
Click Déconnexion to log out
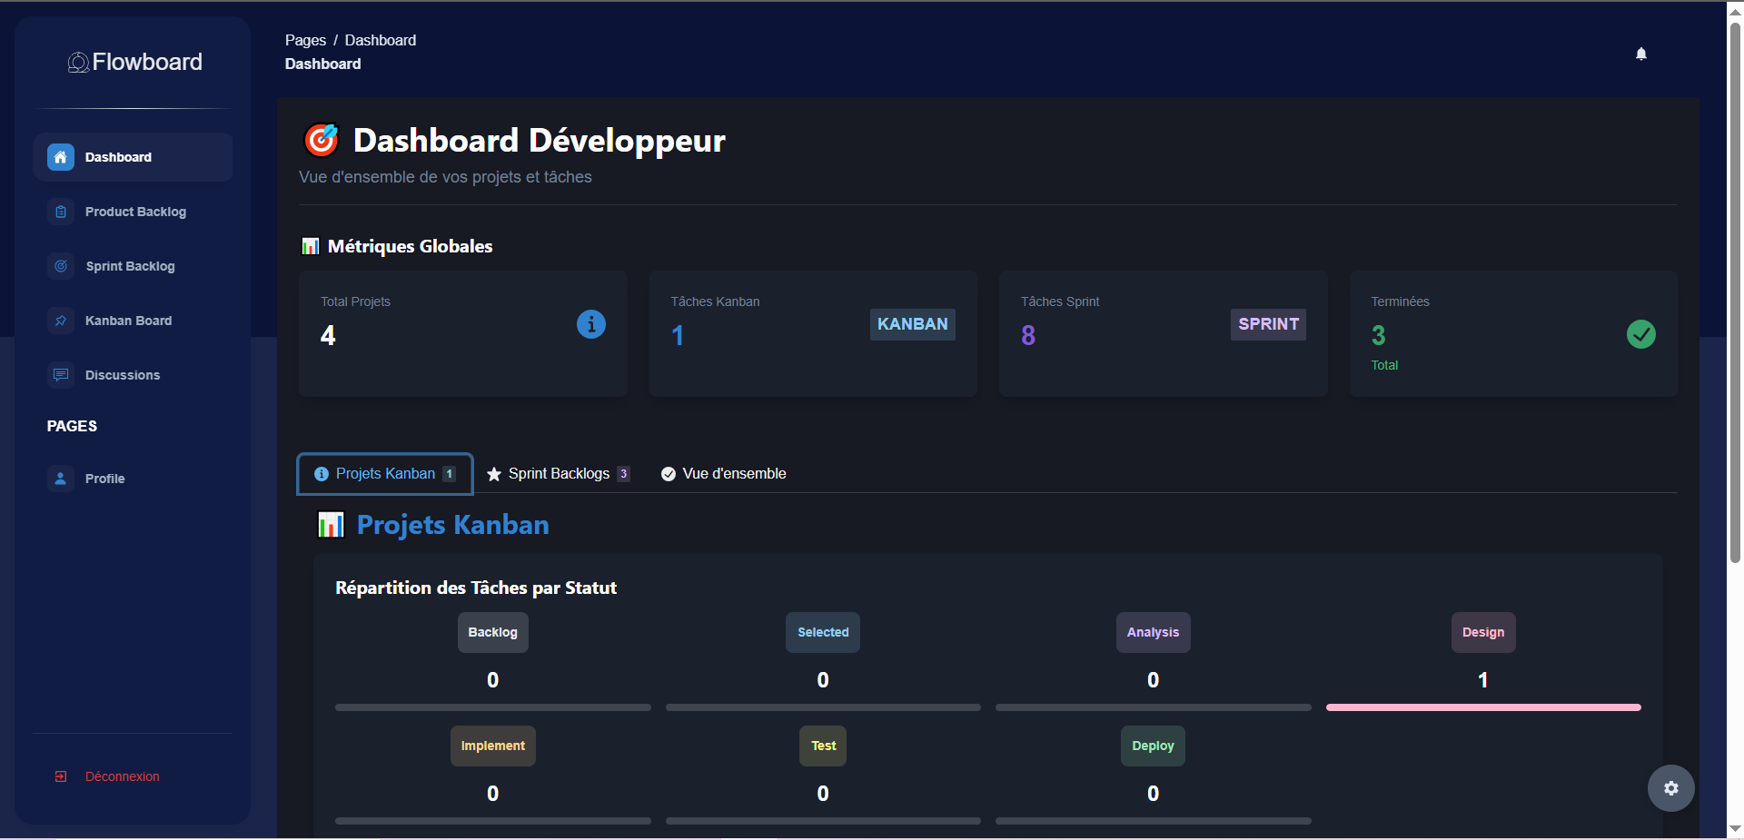pyautogui.click(x=123, y=776)
